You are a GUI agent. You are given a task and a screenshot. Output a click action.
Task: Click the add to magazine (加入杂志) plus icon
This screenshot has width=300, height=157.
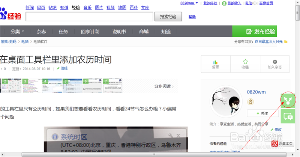tap(275, 62)
